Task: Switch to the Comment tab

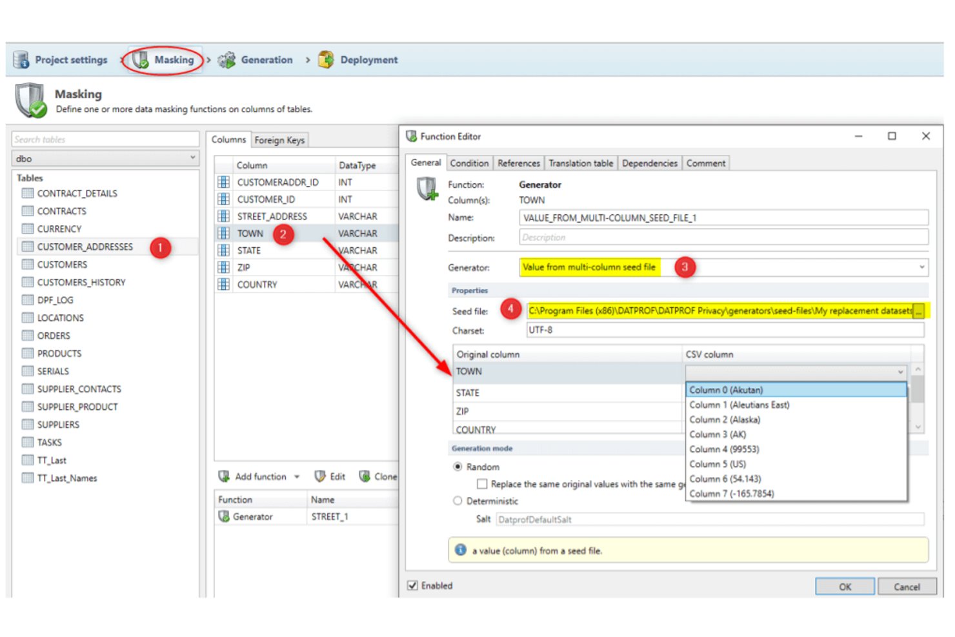Action: pos(706,163)
